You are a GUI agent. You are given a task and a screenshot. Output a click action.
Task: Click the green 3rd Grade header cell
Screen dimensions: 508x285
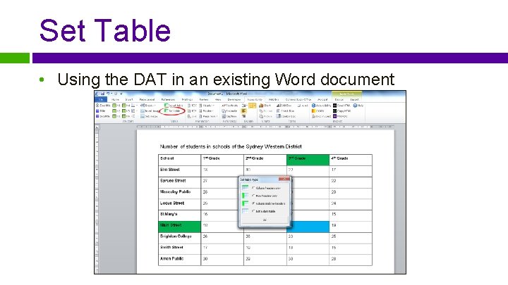pos(308,160)
